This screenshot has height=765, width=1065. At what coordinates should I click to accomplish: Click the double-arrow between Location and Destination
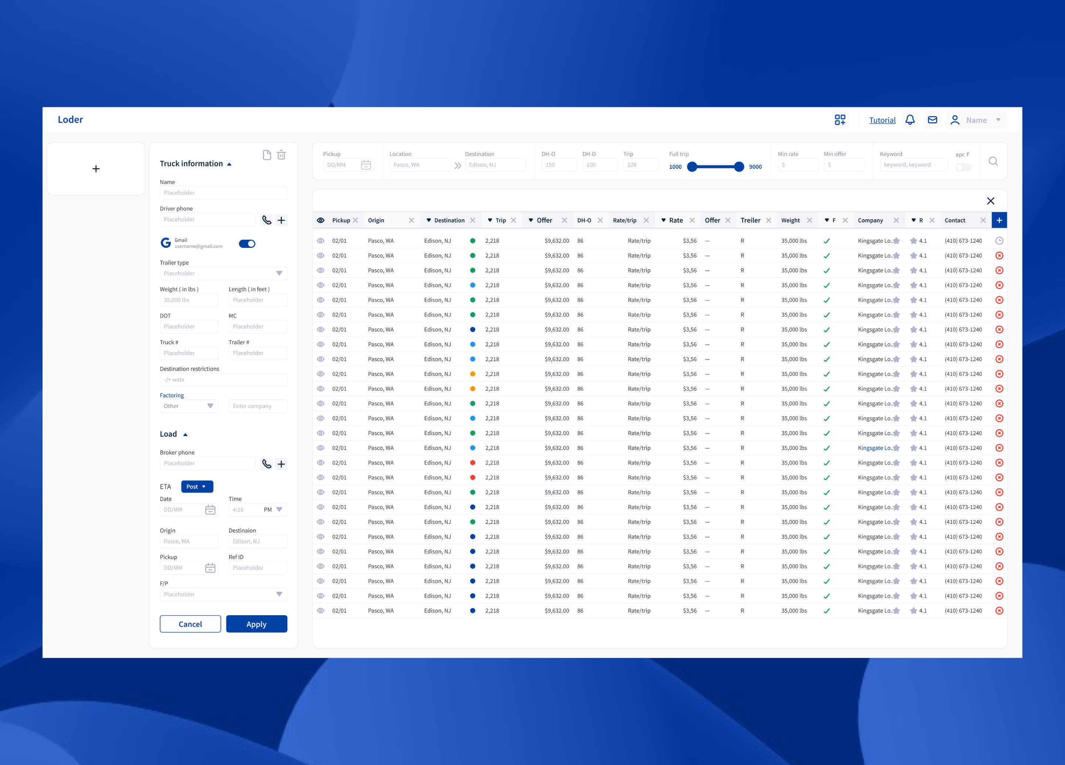tap(458, 166)
